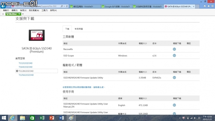Click the open-source software notice link
The width and height of the screenshot is (215, 121).
tap(84, 87)
